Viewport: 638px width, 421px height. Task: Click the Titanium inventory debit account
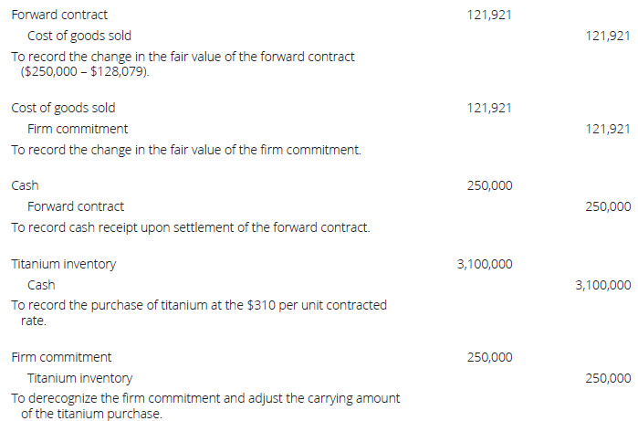pos(63,264)
